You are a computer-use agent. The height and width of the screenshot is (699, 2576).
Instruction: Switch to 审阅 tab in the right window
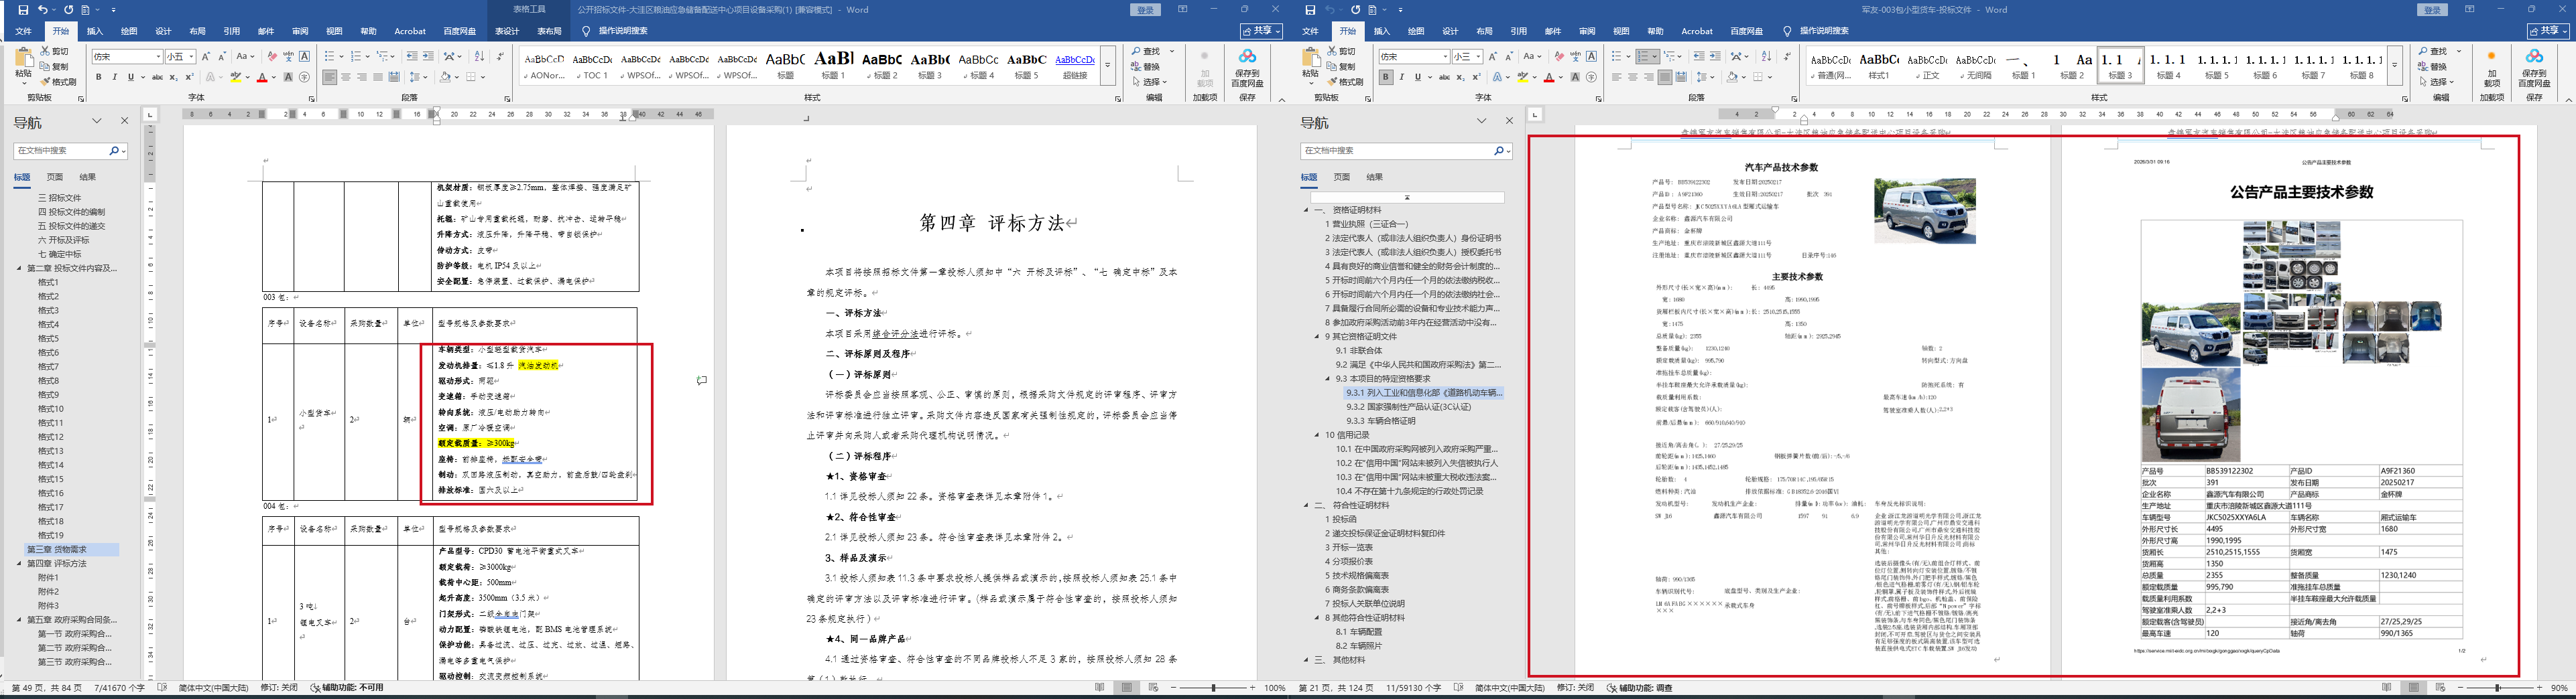(x=1587, y=31)
